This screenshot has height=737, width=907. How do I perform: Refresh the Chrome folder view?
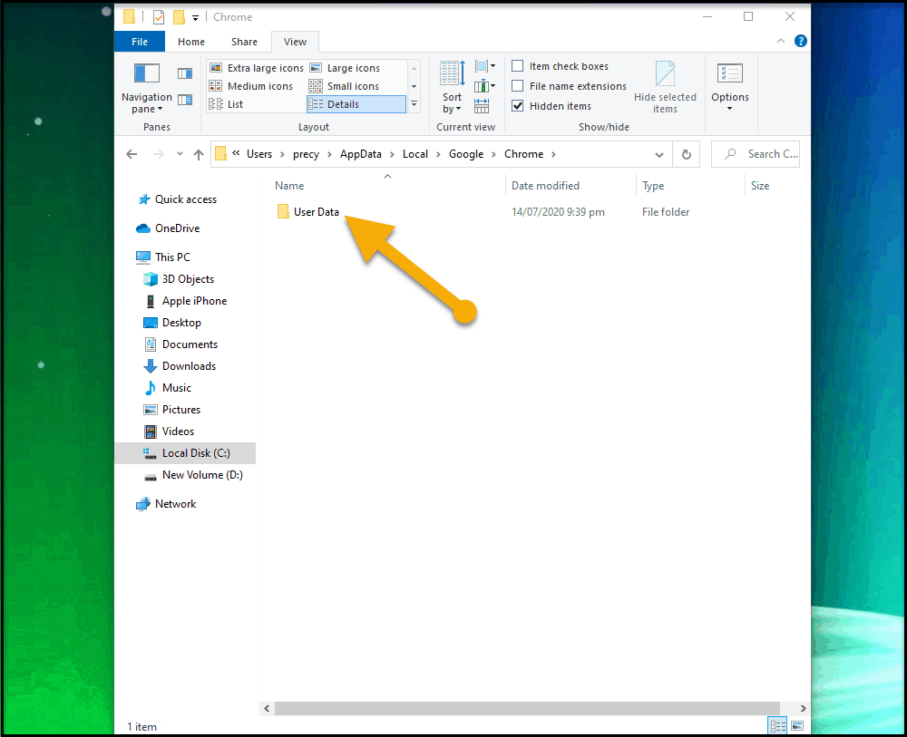click(x=686, y=154)
